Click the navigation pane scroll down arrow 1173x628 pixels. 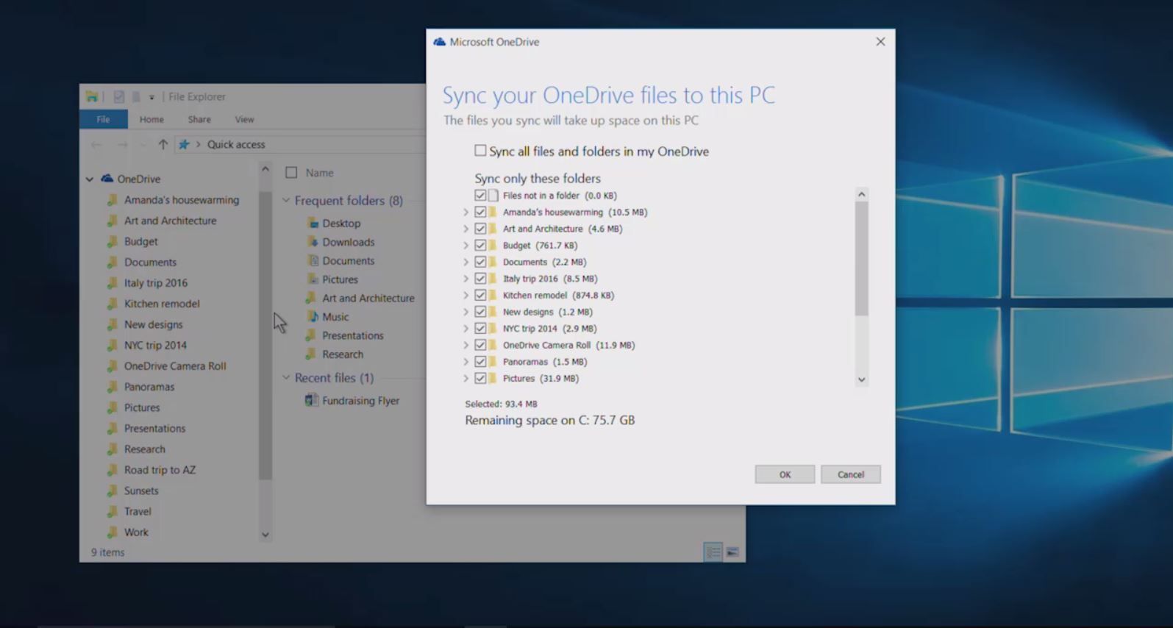[265, 535]
